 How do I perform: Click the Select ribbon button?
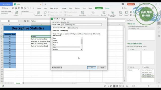tap(127, 13)
